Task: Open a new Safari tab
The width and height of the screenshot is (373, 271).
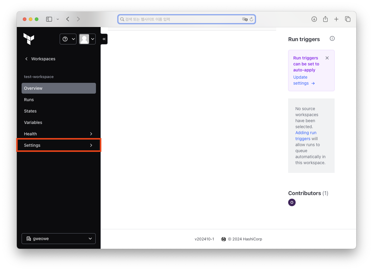Action: pos(336,19)
